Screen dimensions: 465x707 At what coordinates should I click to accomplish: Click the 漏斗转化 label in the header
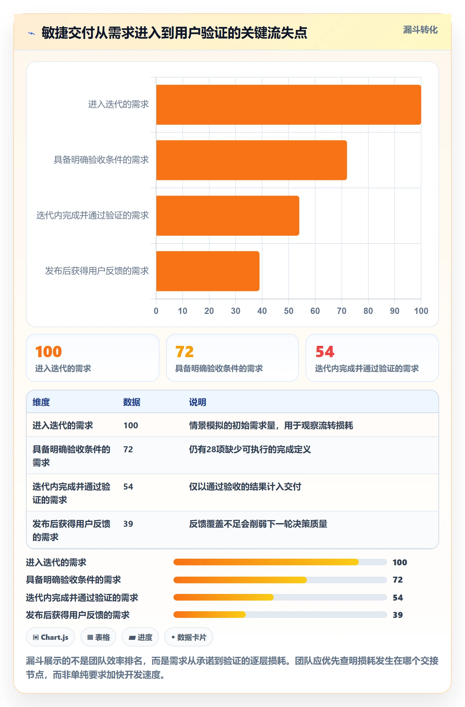coord(420,30)
